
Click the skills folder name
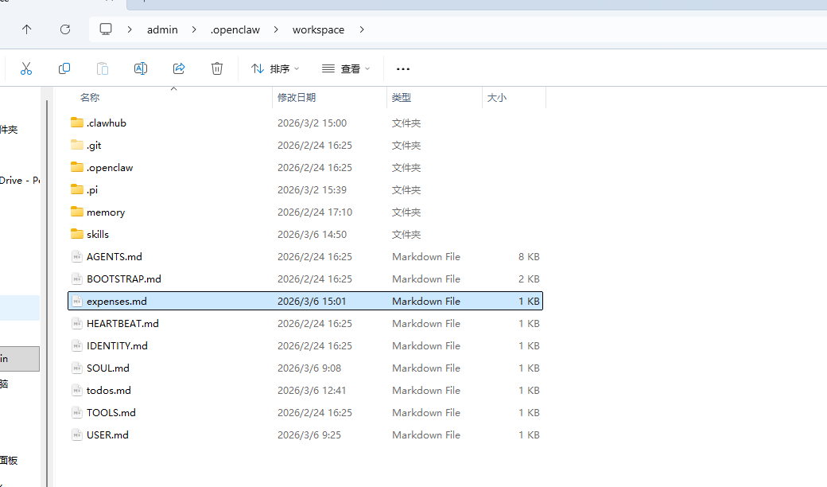coord(98,234)
